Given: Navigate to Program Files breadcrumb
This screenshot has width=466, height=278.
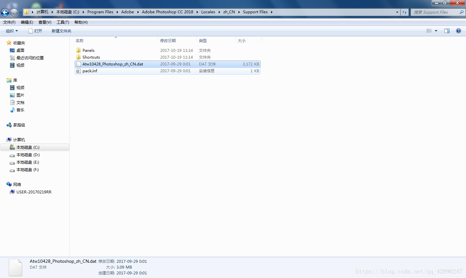Looking at the screenshot, I should tap(100, 12).
